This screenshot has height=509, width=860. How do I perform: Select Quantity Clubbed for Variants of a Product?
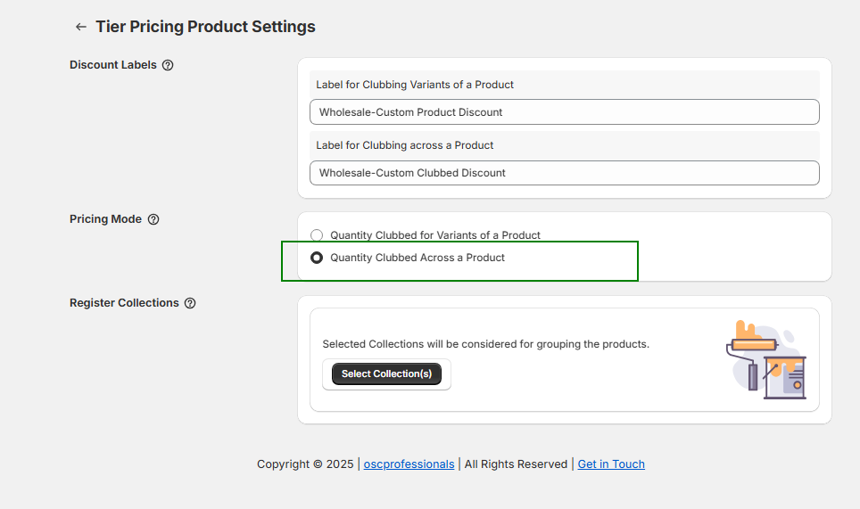pos(317,235)
